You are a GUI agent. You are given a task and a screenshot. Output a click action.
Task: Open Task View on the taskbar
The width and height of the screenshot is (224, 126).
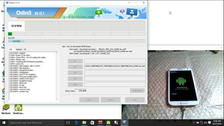tap(68, 122)
